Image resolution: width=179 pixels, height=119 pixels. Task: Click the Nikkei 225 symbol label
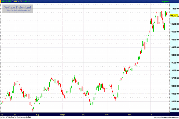6,1
